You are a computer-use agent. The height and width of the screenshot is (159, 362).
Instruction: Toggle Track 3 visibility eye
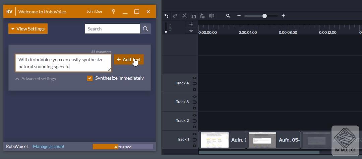[x=194, y=96]
